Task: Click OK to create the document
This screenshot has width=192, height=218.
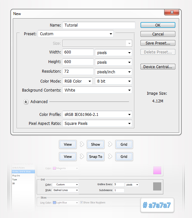Action: click(158, 25)
